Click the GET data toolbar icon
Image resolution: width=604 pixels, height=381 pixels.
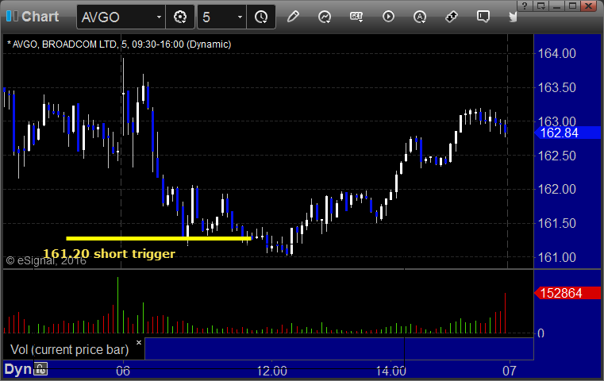pyautogui.click(x=356, y=17)
